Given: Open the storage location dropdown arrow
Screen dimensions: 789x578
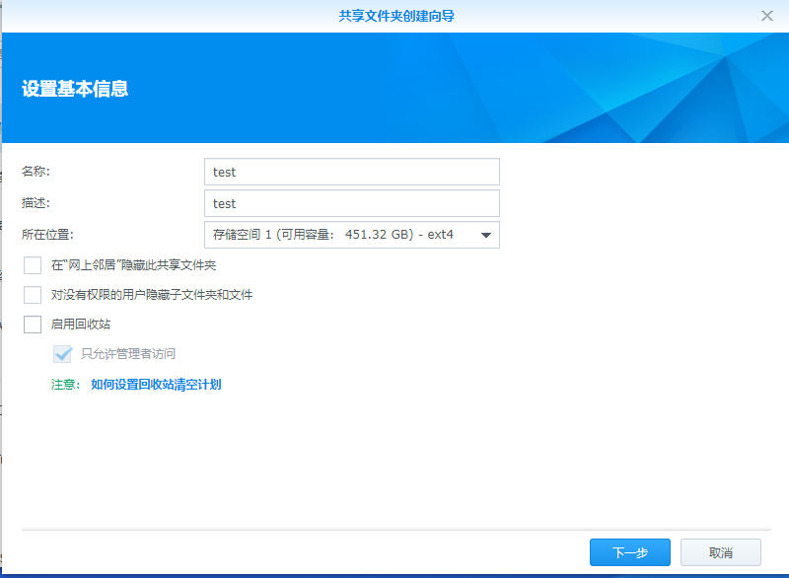Looking at the screenshot, I should pyautogui.click(x=485, y=235).
